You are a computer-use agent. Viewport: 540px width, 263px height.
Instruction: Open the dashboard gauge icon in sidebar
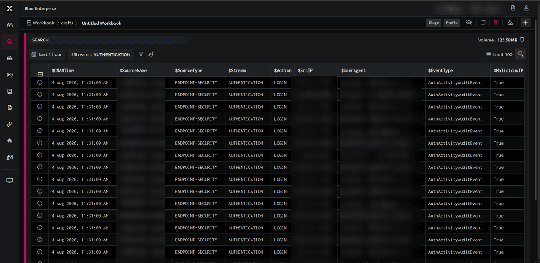click(10, 25)
